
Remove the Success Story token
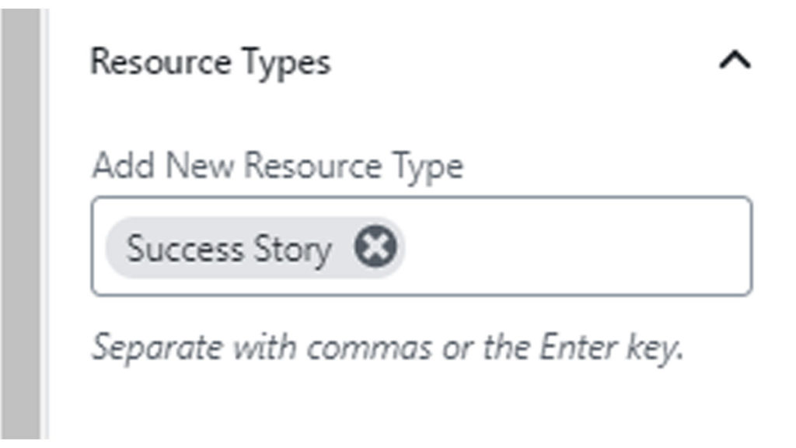coord(375,248)
